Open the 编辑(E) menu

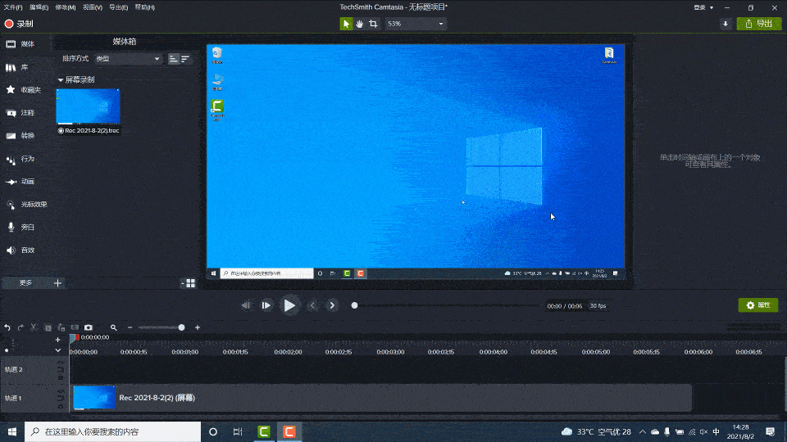[x=39, y=7]
